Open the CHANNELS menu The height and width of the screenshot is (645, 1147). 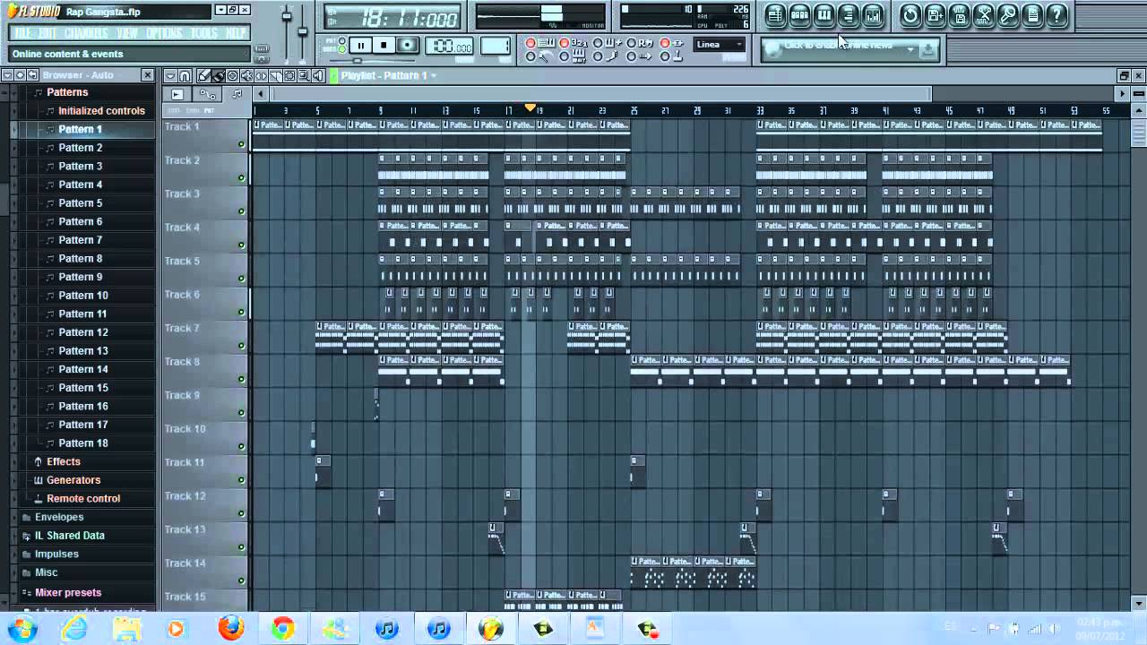tap(86, 33)
